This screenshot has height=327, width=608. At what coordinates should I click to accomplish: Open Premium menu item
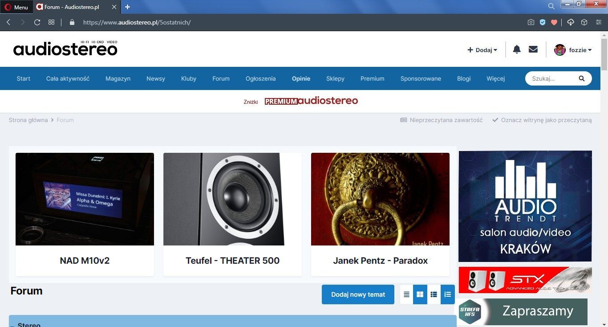[373, 78]
